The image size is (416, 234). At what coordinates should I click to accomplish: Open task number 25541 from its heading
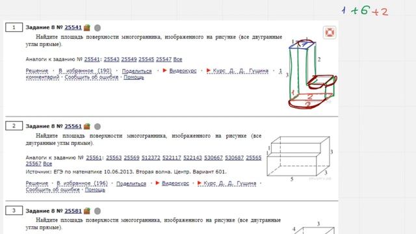(x=73, y=27)
